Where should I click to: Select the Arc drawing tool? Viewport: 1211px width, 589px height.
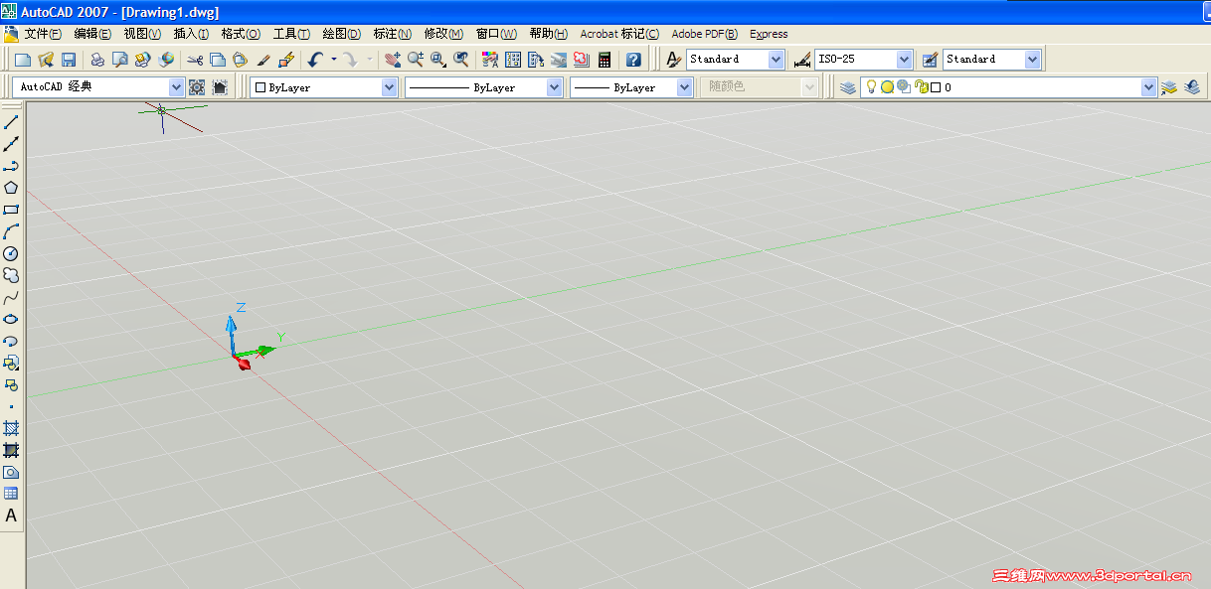click(11, 231)
